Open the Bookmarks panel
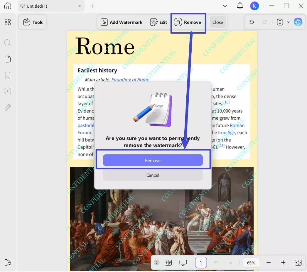Image resolution: width=307 pixels, height=272 pixels. pyautogui.click(x=8, y=76)
